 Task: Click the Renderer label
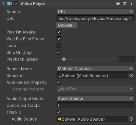coord(15,75)
